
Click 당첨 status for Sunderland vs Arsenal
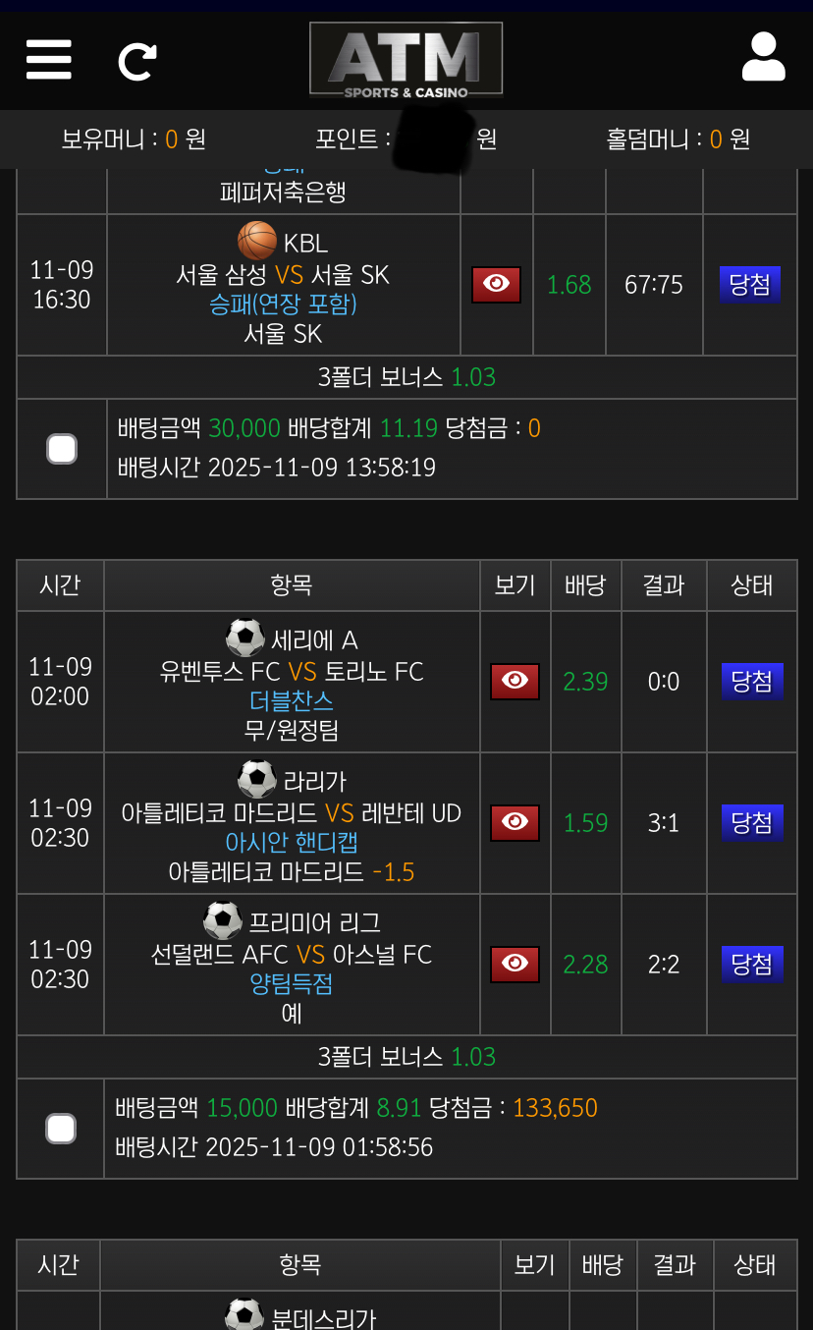click(752, 964)
